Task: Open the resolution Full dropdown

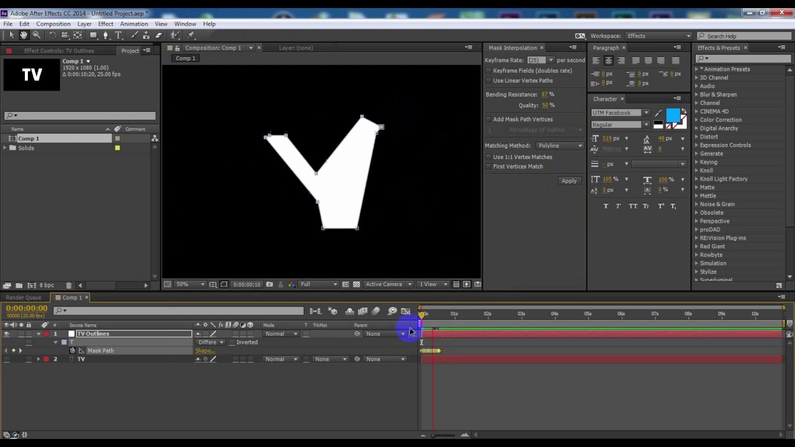Action: point(319,284)
